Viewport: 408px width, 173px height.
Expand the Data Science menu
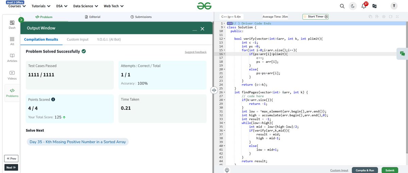click(x=86, y=6)
